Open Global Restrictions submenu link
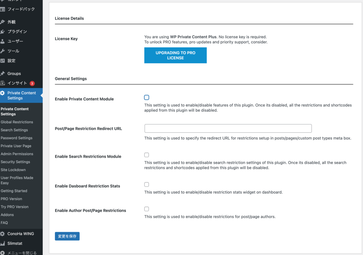This screenshot has width=363, height=255. click(17, 122)
